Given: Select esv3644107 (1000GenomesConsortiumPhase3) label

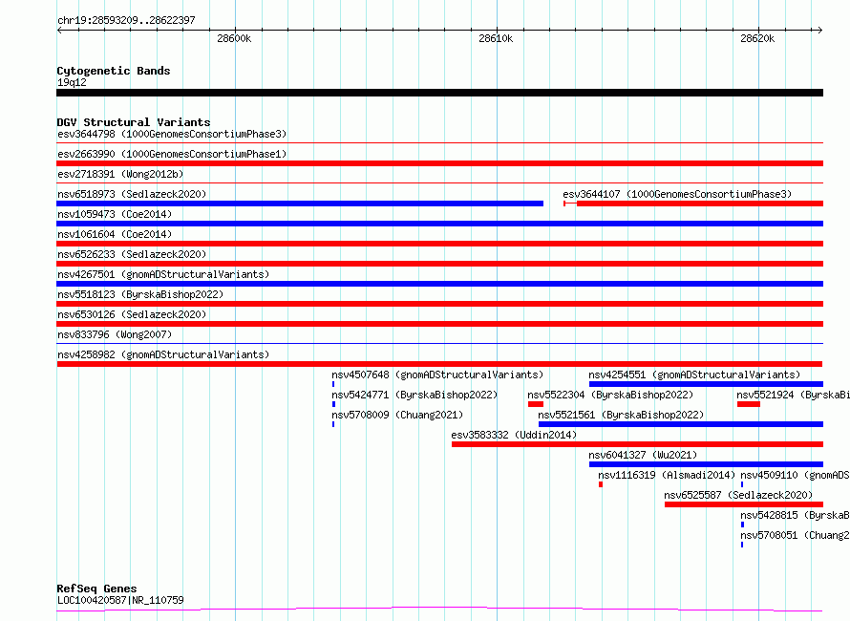Looking at the screenshot, I should pyautogui.click(x=677, y=194).
